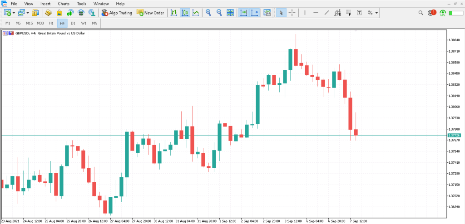Open the File menu
465x224 pixels.
pyautogui.click(x=14, y=4)
